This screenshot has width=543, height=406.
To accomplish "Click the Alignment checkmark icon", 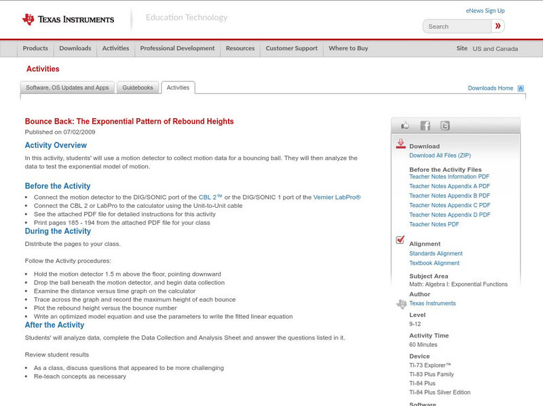I will [x=400, y=240].
